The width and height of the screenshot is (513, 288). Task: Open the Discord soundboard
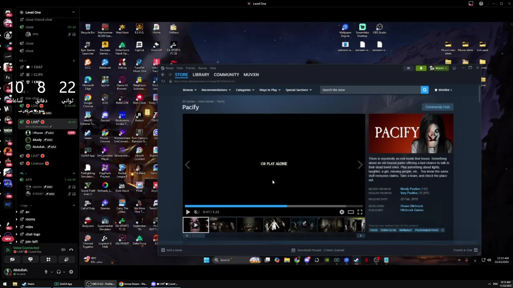[67, 259]
